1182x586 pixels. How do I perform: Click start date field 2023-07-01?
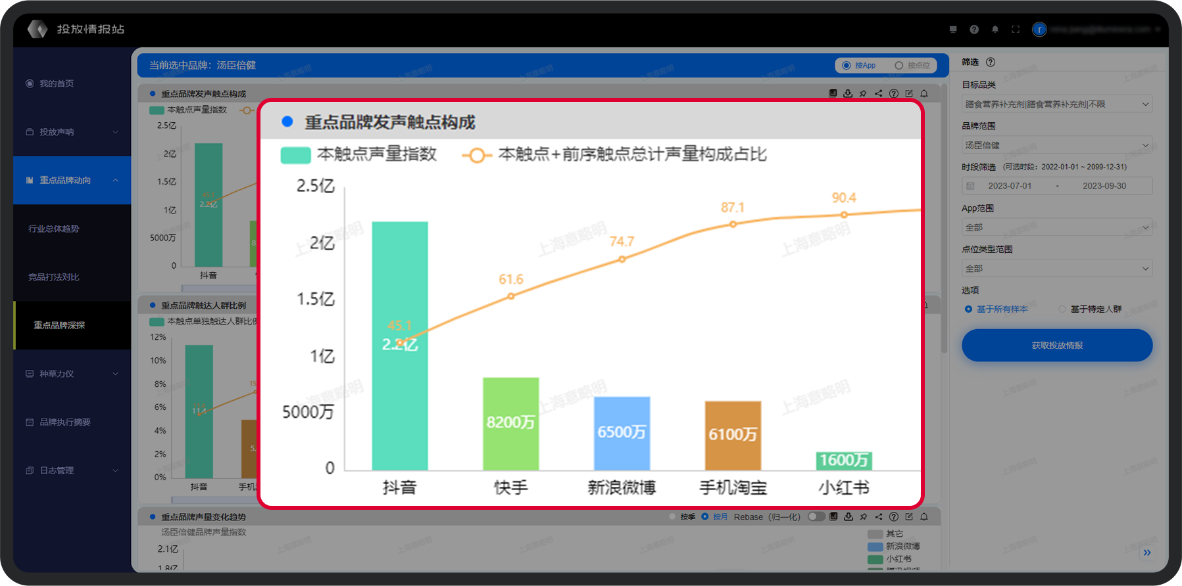(x=1010, y=186)
